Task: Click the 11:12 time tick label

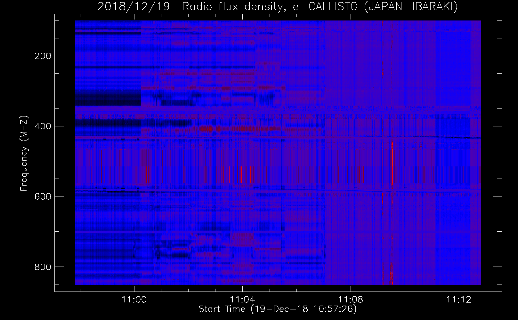Action: 459,300
